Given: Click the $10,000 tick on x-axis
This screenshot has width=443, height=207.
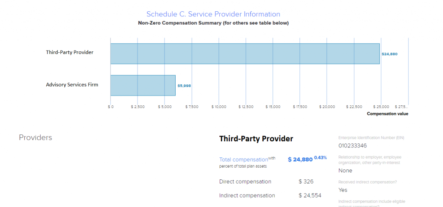Looking at the screenshot, I should click(219, 106).
